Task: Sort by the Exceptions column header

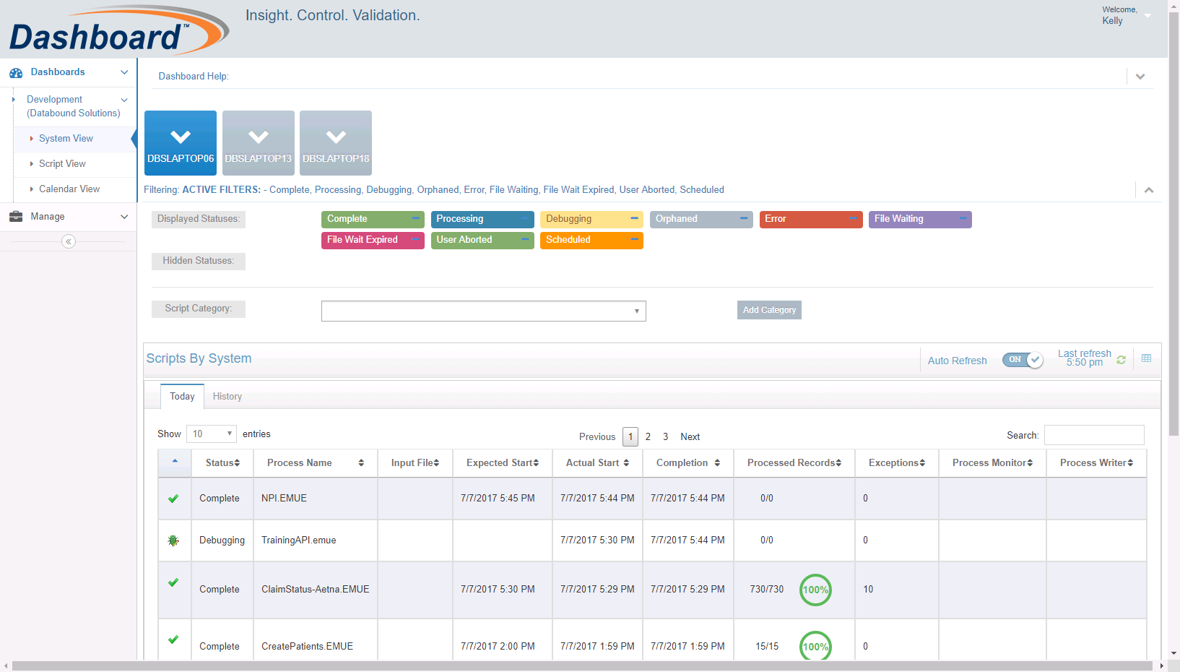Action: tap(897, 462)
